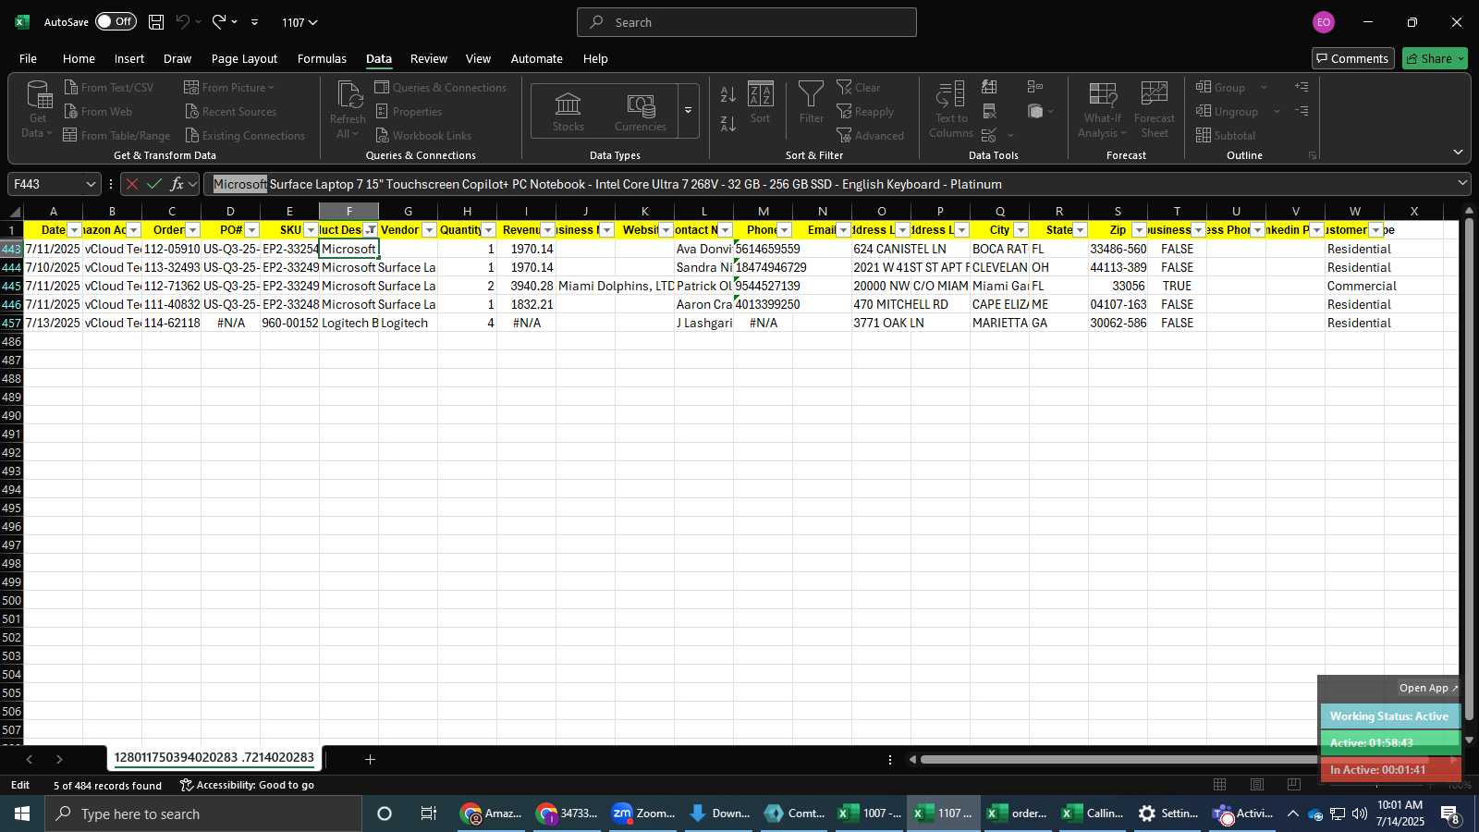Switch to the Home tab
Image resolution: width=1479 pixels, height=832 pixels.
tap(79, 58)
